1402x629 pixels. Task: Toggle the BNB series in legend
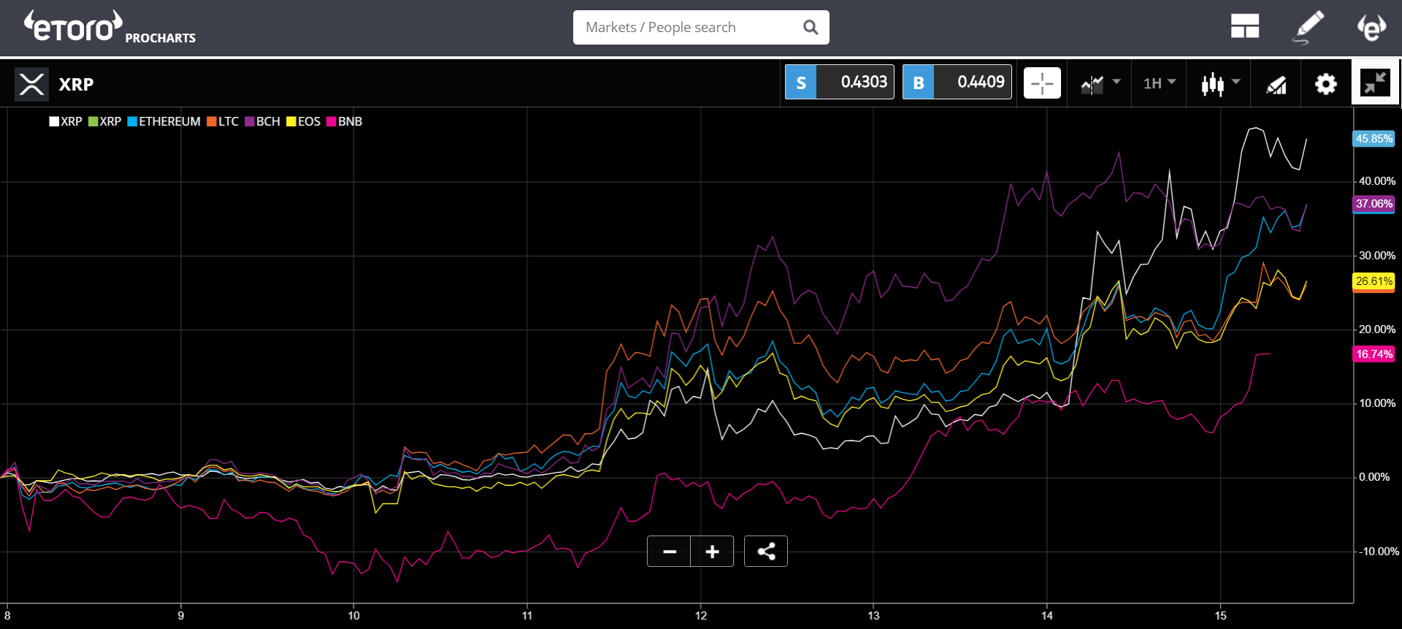point(345,121)
